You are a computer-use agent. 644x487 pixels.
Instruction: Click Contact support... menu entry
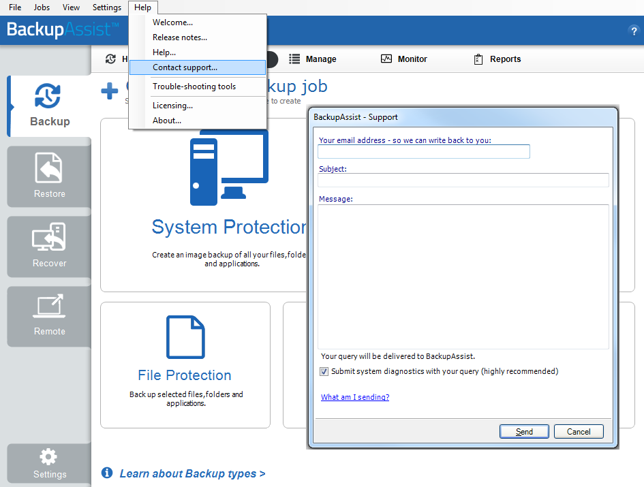197,67
